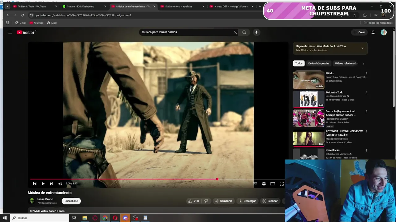Toggle subtitles in the video player
This screenshot has width=396, height=222.
point(255,184)
